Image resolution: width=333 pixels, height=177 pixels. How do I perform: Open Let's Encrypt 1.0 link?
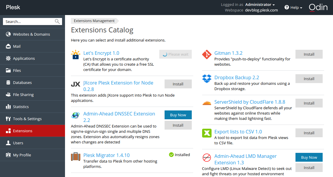[x=101, y=53]
